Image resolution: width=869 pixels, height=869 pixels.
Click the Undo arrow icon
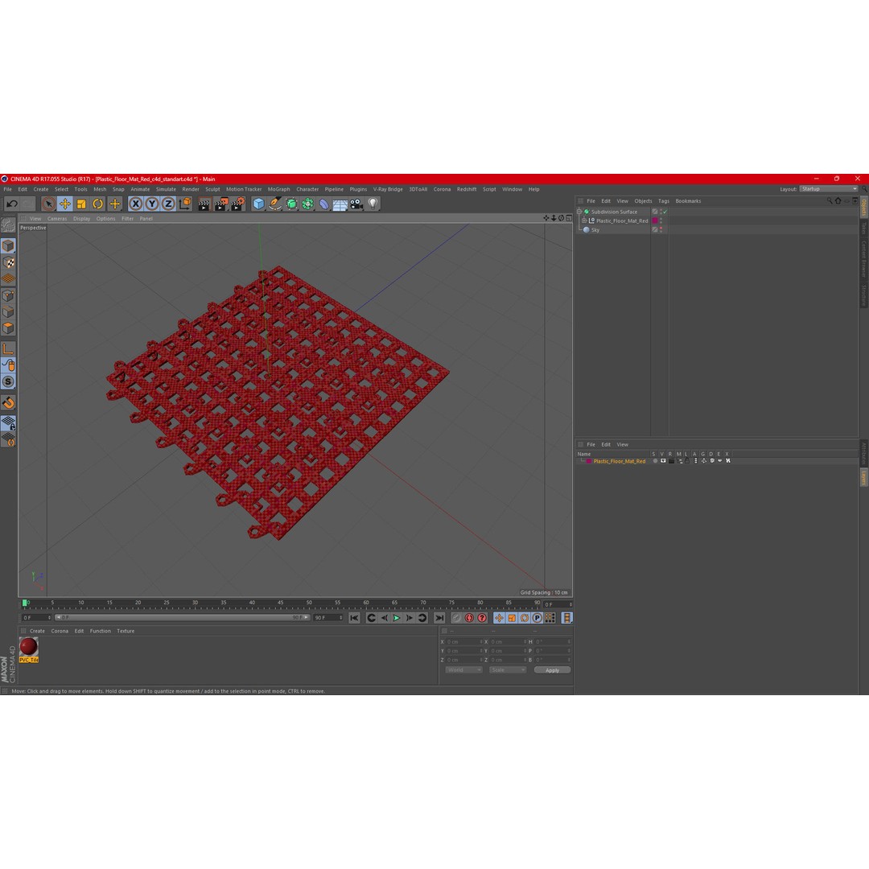click(11, 204)
